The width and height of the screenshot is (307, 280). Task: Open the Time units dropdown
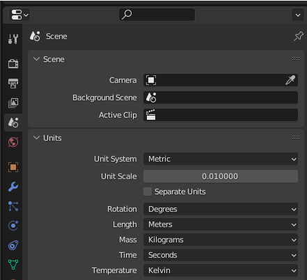tap(221, 255)
